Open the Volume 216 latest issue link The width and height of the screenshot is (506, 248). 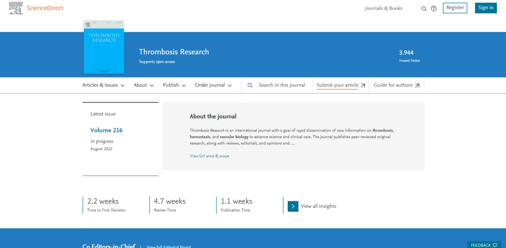(x=106, y=130)
